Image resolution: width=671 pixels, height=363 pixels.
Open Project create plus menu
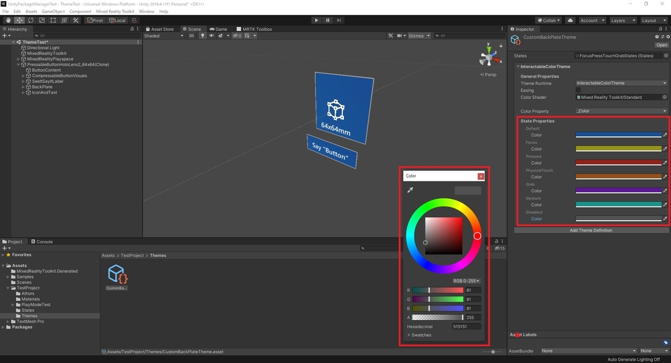(x=6, y=248)
